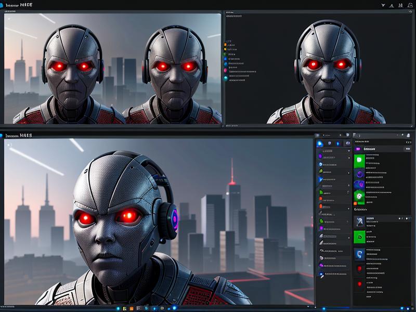
Task: Select the blue headphone icon entry
Action: pyautogui.click(x=359, y=254)
